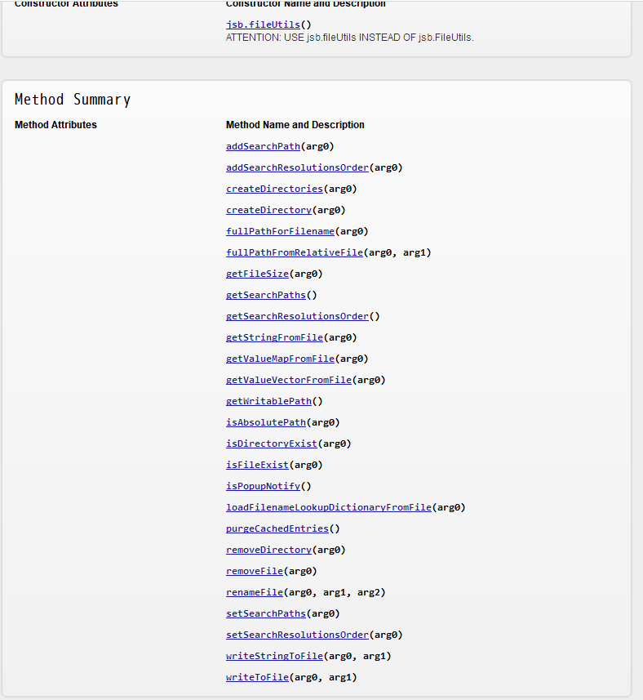643x700 pixels.
Task: View the getStringFromFile method details
Action: 274,337
